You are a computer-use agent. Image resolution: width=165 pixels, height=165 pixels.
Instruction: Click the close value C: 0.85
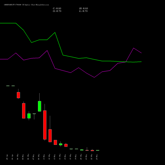pyautogui.click(x=57, y=9)
